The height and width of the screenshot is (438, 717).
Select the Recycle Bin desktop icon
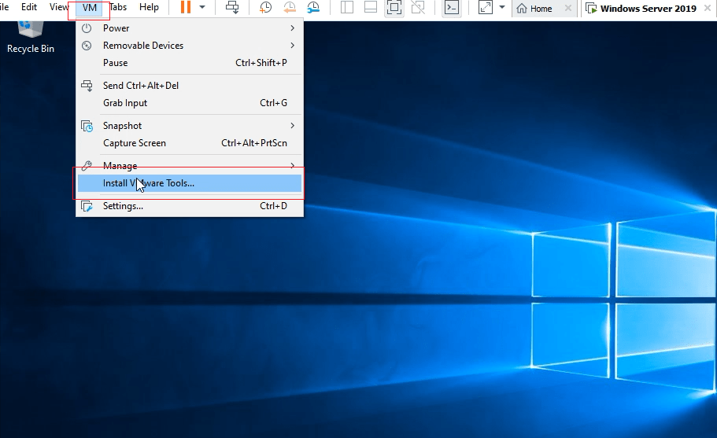tap(31, 38)
